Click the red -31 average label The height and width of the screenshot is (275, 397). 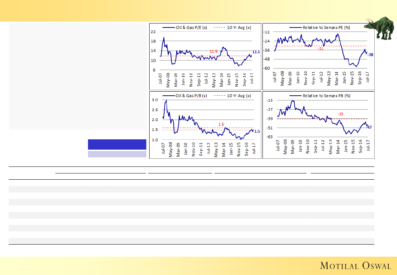[x=320, y=49]
